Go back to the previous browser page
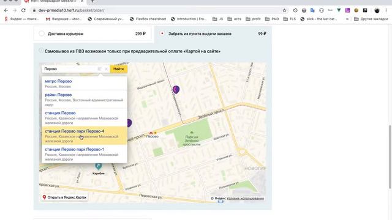Viewport: 392px width, 220px height. [6, 10]
